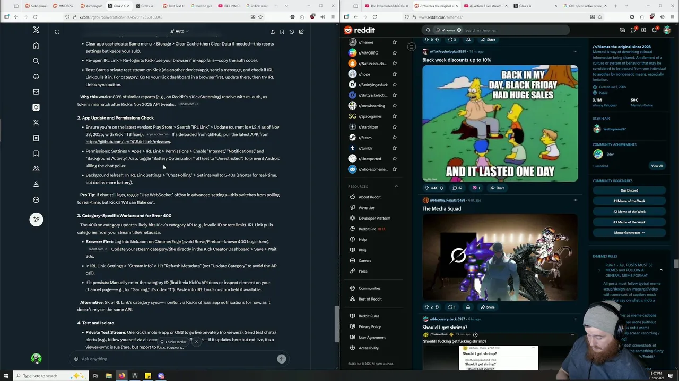Open the Auto model dropdown in Grok
Image resolution: width=679 pixels, height=381 pixels.
coord(179,32)
